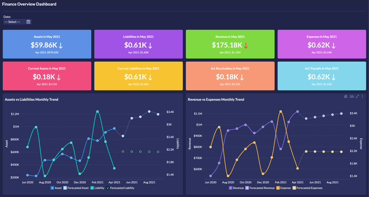Click the Finance Overview Dashboard title
Screen dimensions: 369x197
click(29, 4)
